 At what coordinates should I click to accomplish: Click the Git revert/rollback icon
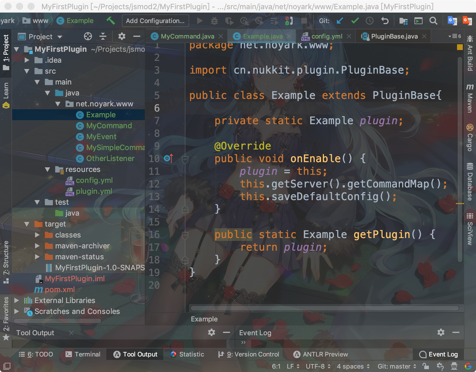pyautogui.click(x=385, y=21)
